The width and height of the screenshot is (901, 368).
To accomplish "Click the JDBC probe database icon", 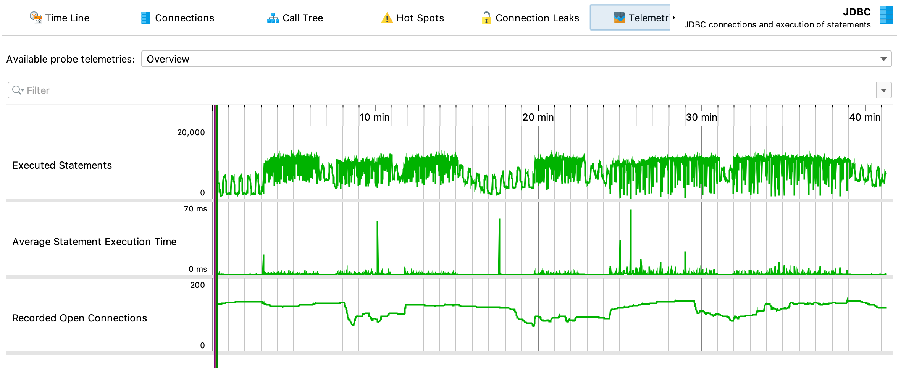I will pos(886,15).
